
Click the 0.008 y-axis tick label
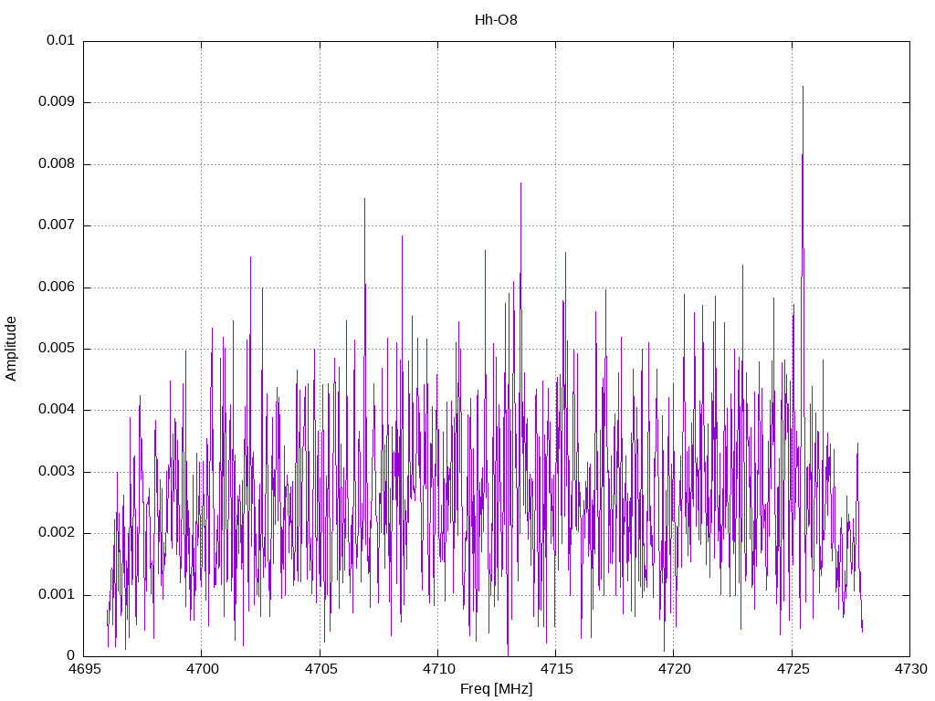point(57,164)
